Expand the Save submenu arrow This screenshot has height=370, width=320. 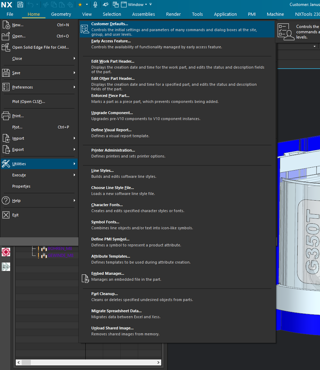pos(74,73)
